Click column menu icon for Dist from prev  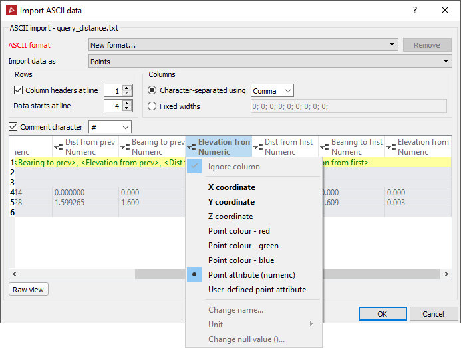[x=58, y=147]
